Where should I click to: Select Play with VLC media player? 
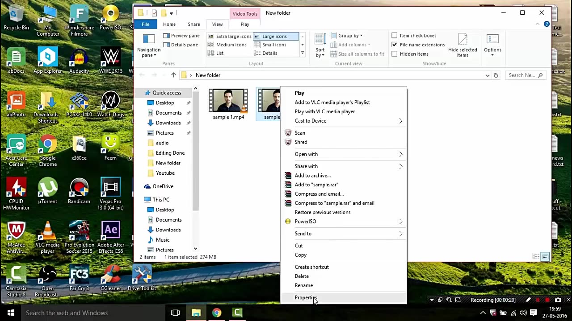coord(344,111)
